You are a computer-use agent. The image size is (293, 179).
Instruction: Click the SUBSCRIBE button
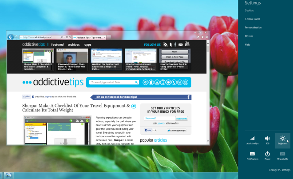[x=182, y=119]
